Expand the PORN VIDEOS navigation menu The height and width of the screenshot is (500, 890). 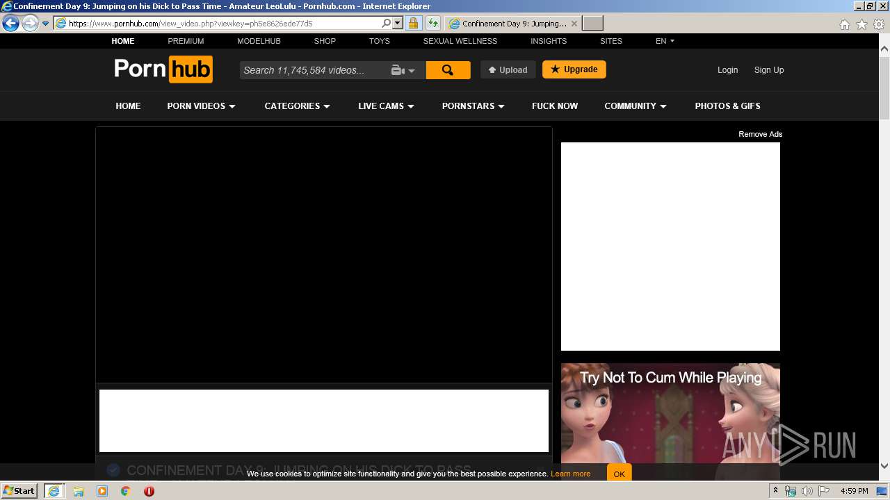point(201,106)
